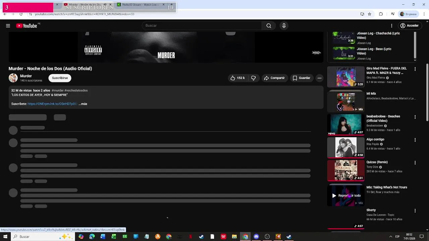Close the Neiko00 Stream tab
The height and width of the screenshot is (241, 429).
pyautogui.click(x=164, y=5)
